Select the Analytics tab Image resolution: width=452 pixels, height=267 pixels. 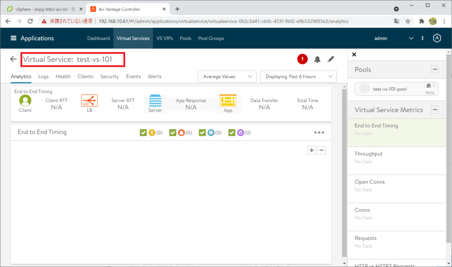(21, 76)
